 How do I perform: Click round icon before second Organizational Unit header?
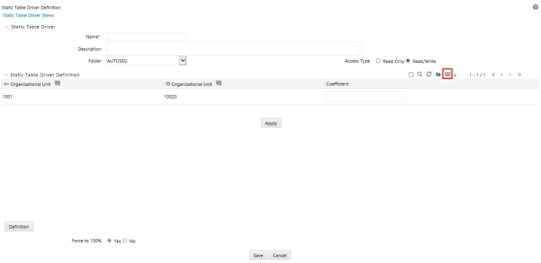pyautogui.click(x=168, y=84)
